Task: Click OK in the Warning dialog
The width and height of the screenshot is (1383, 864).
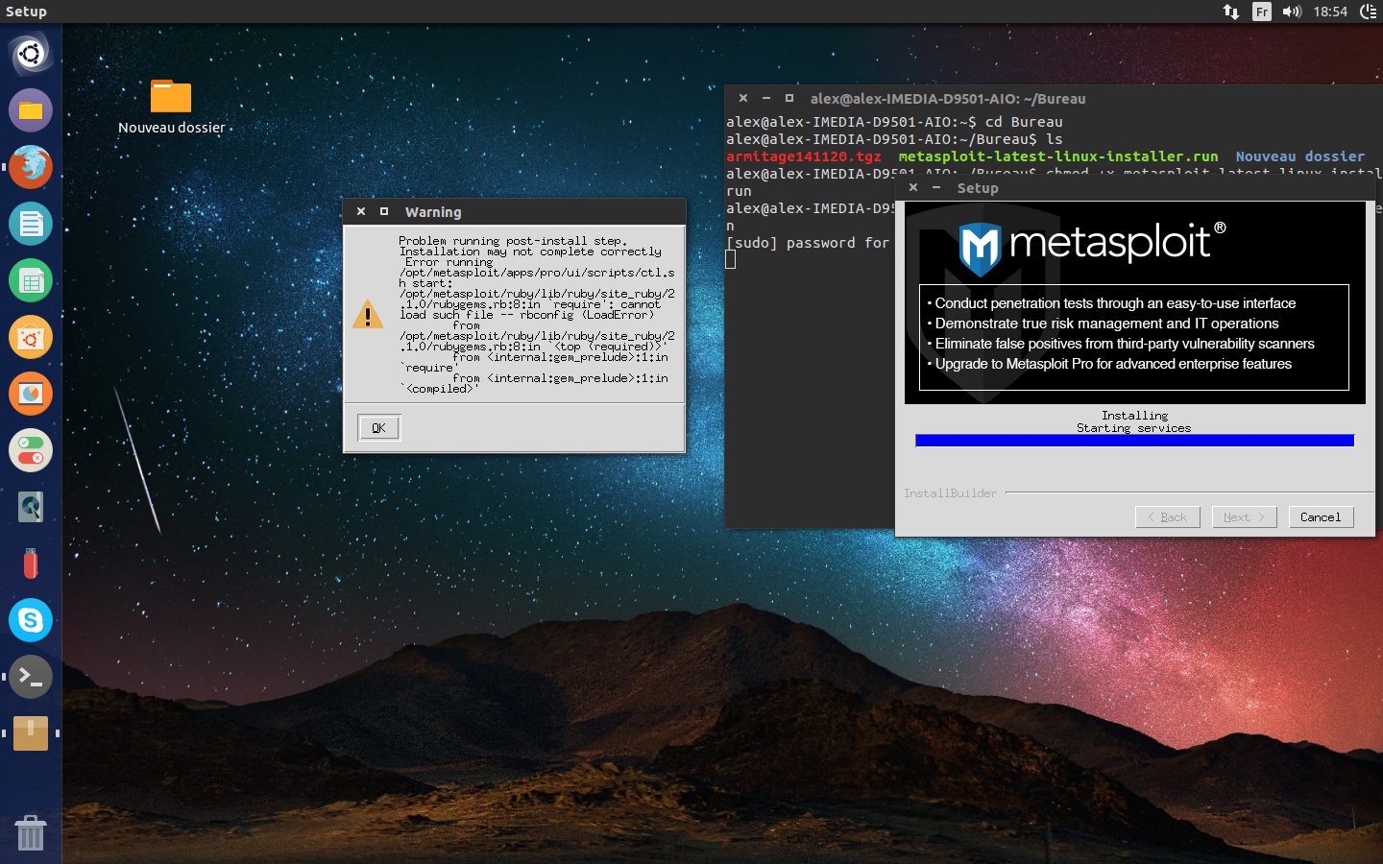Action: (378, 428)
